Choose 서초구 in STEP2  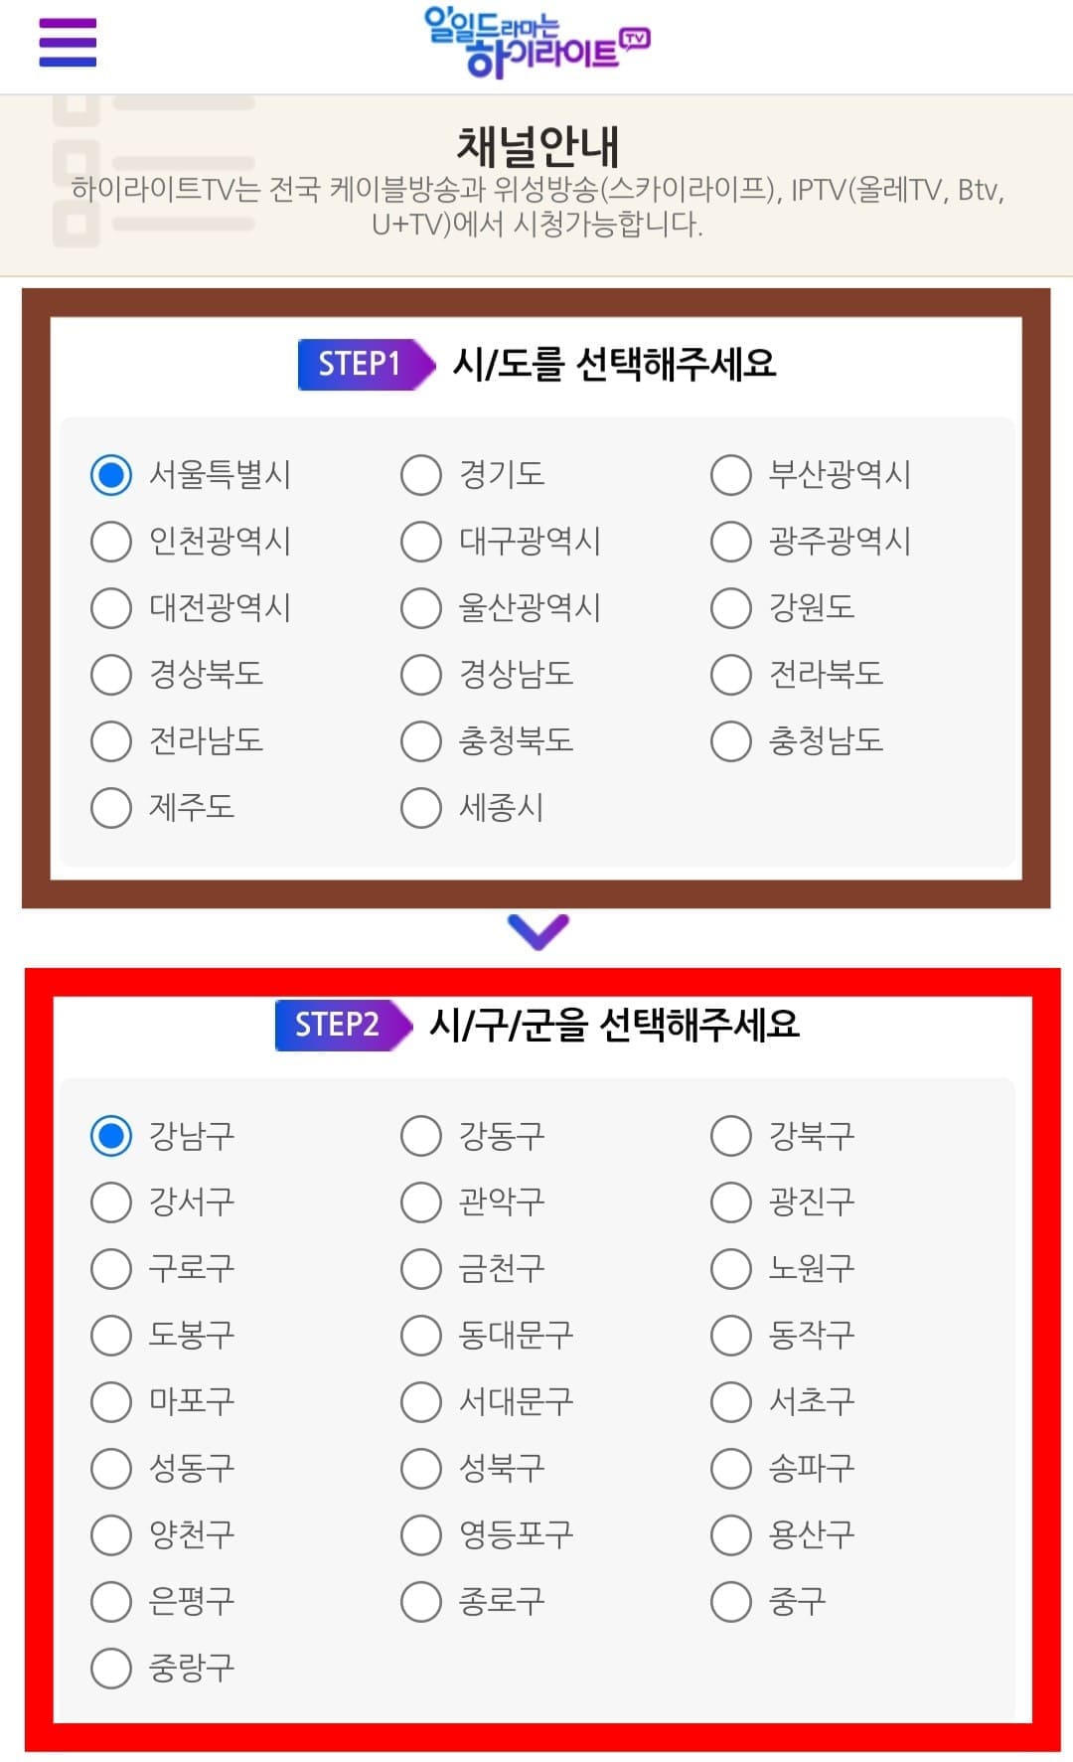tap(730, 1401)
